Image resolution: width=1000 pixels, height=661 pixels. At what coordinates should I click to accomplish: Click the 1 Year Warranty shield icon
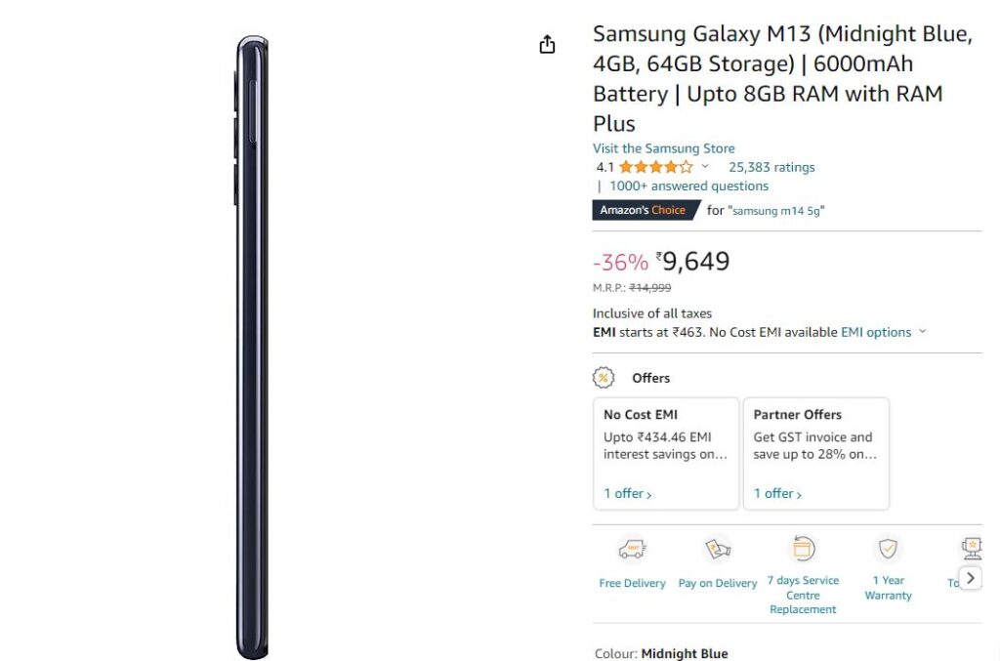point(888,548)
